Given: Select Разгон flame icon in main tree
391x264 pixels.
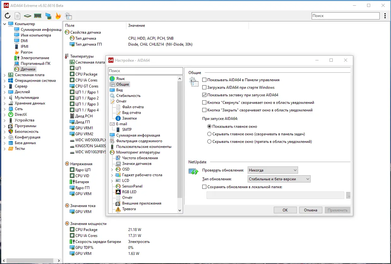Looking at the screenshot, I should [x=17, y=52].
